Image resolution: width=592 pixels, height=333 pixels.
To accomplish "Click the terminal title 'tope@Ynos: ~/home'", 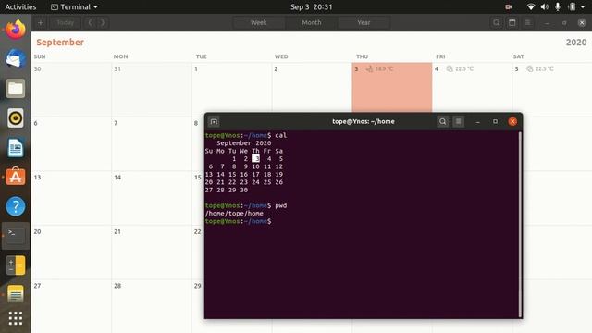I will coord(364,121).
